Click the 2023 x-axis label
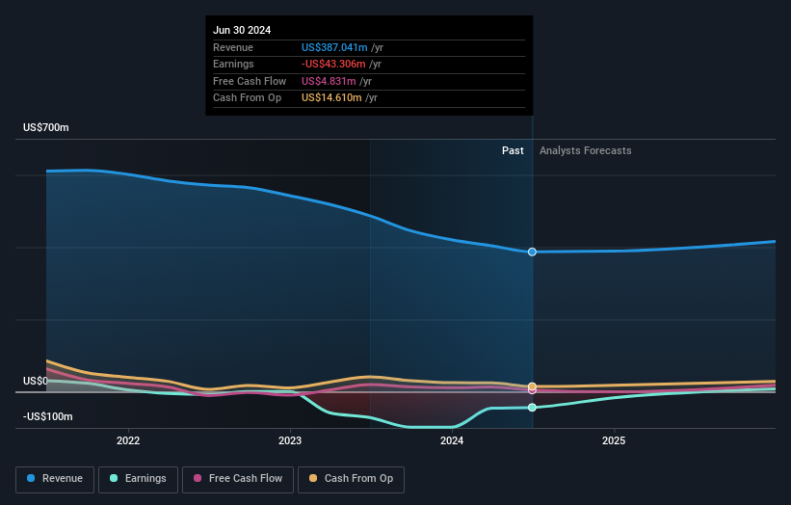This screenshot has height=505, width=791. (290, 441)
